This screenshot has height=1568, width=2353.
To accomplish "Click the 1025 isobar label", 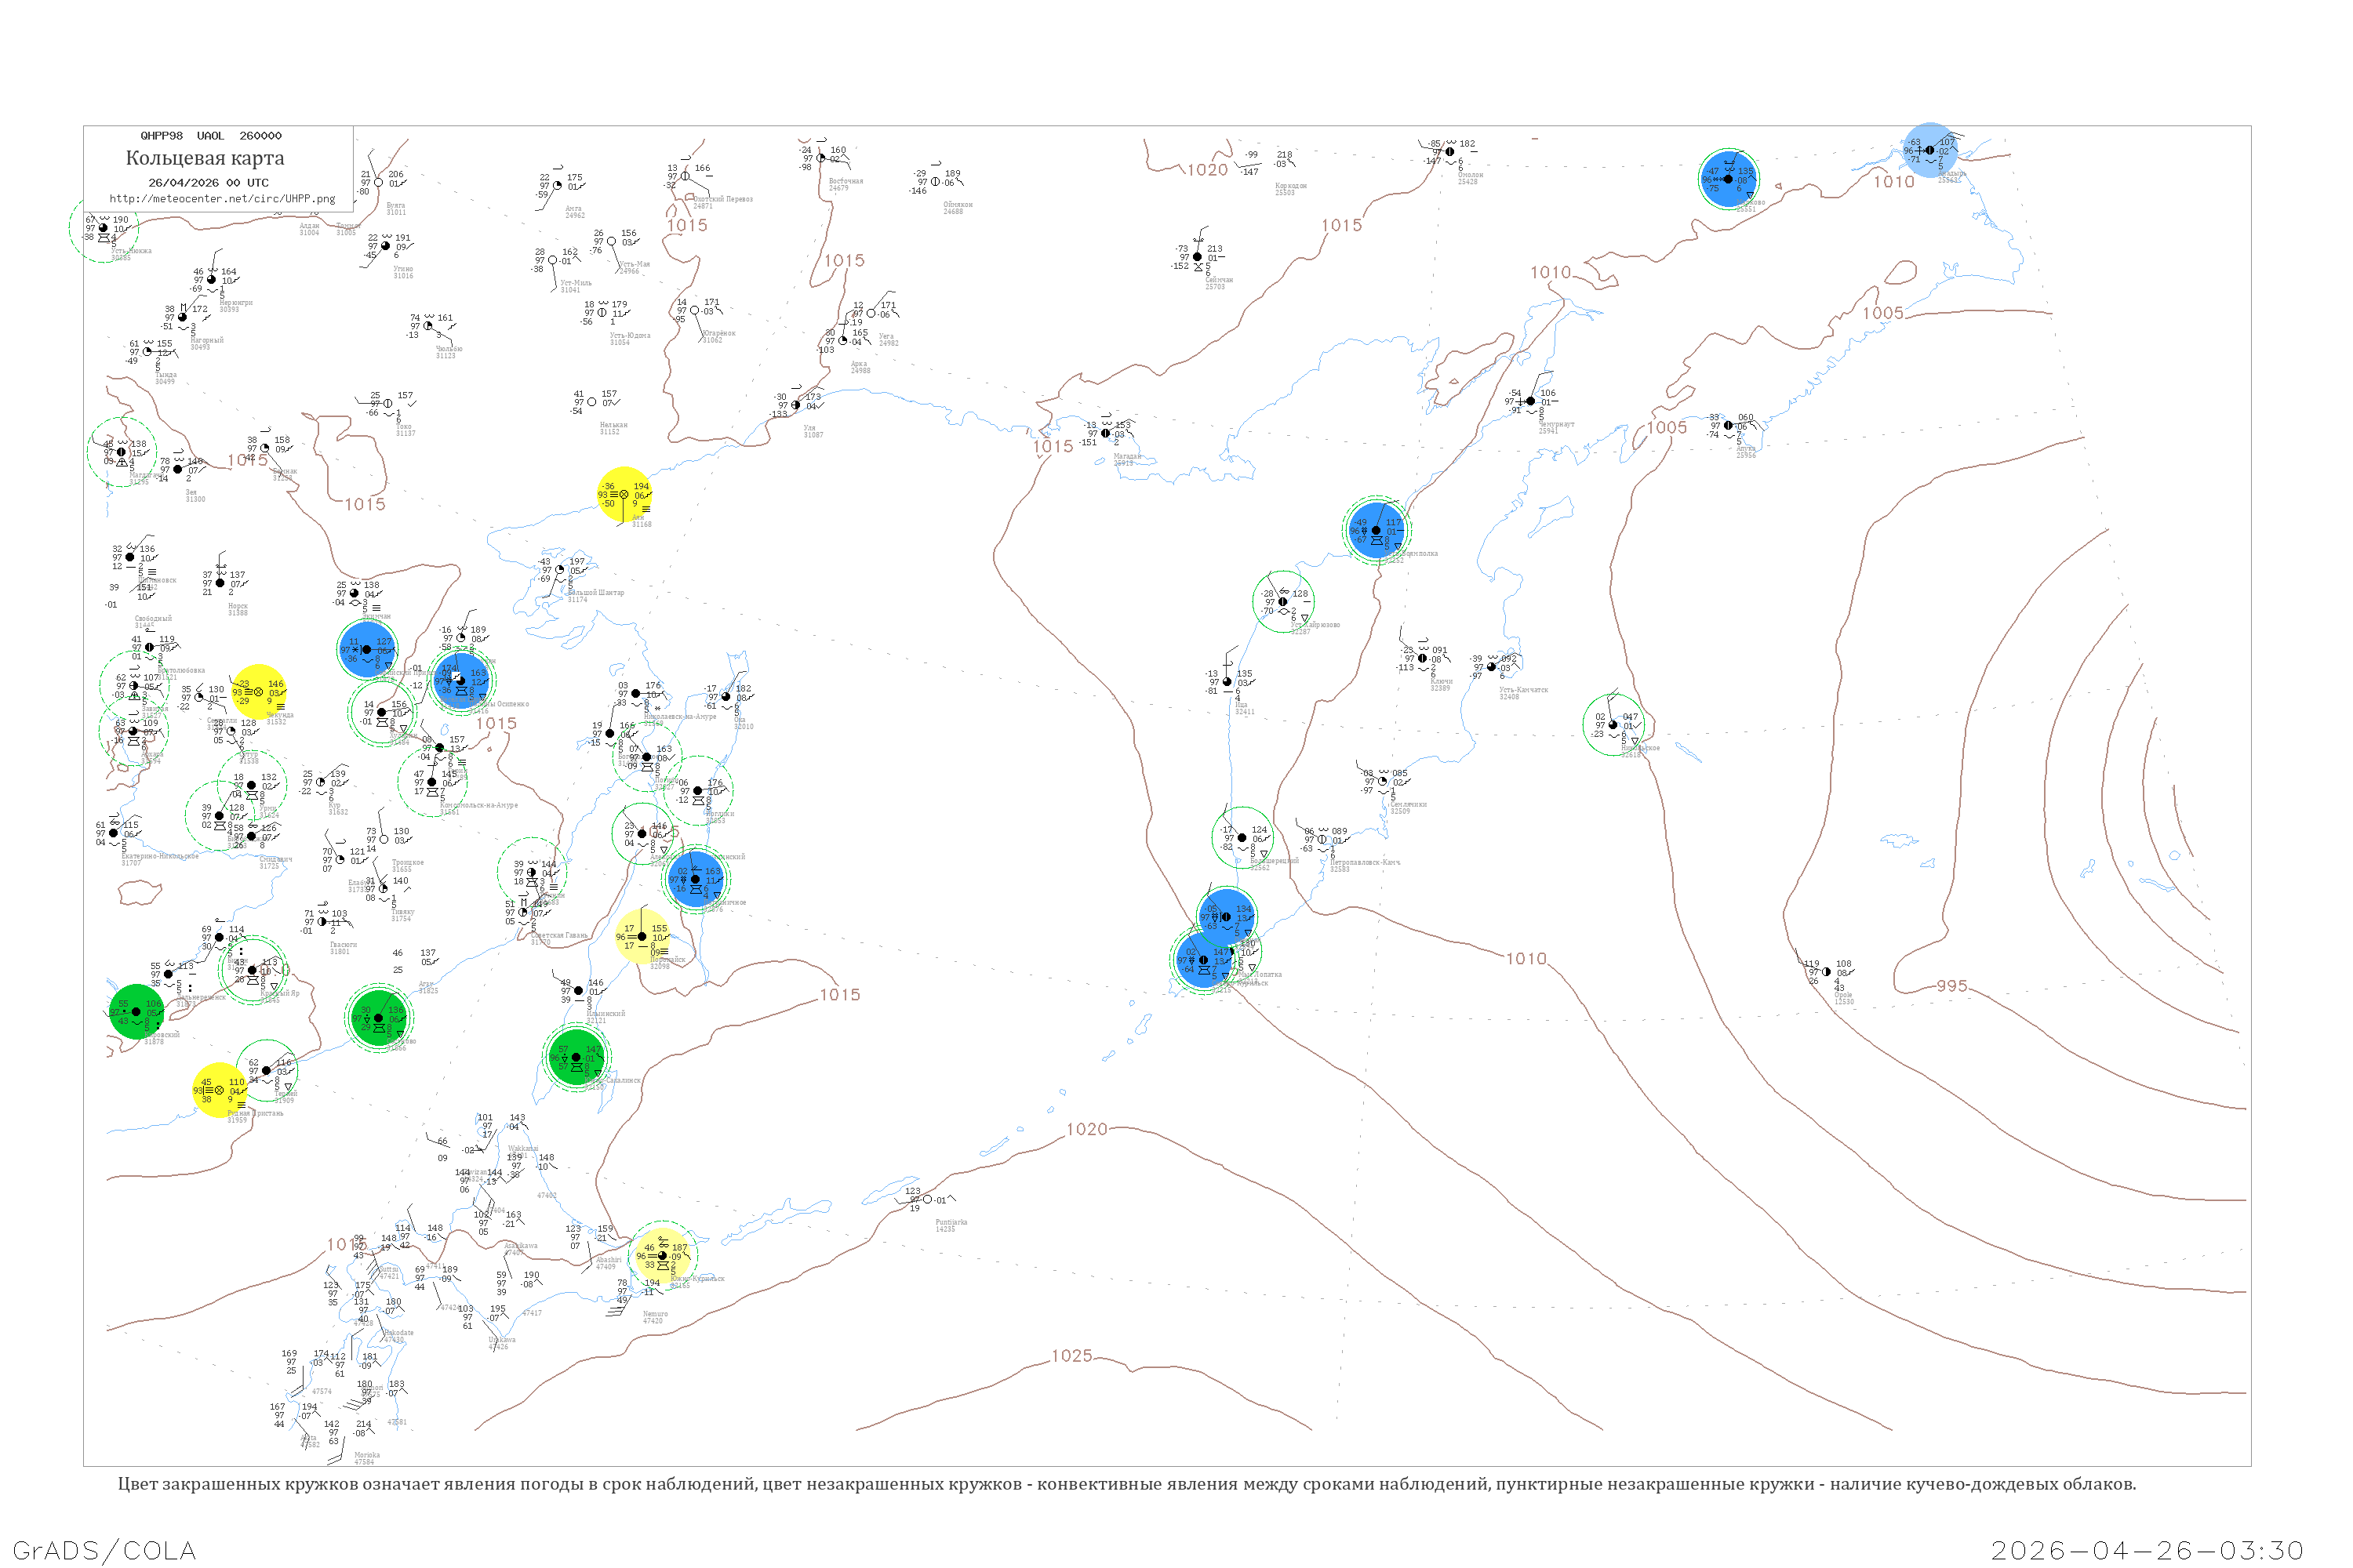I will click(1071, 1356).
